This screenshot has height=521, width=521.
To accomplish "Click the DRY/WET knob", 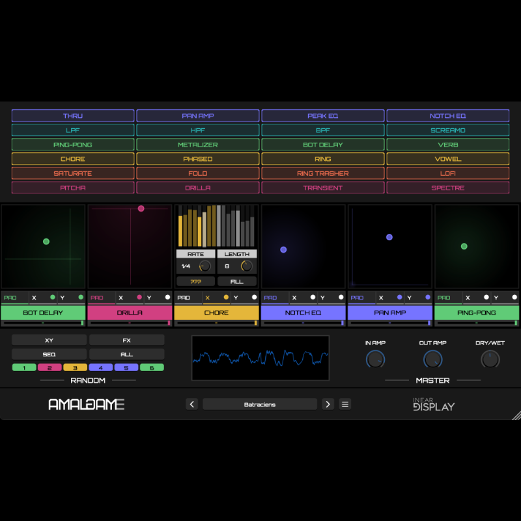I will [x=490, y=359].
